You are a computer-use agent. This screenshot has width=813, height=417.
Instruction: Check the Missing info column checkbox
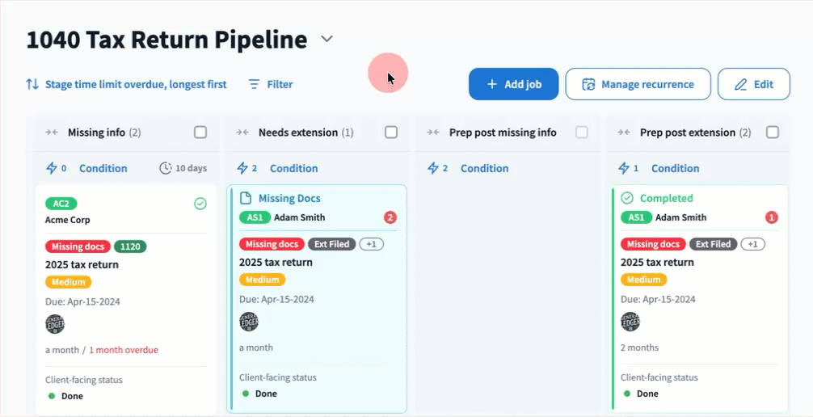200,133
